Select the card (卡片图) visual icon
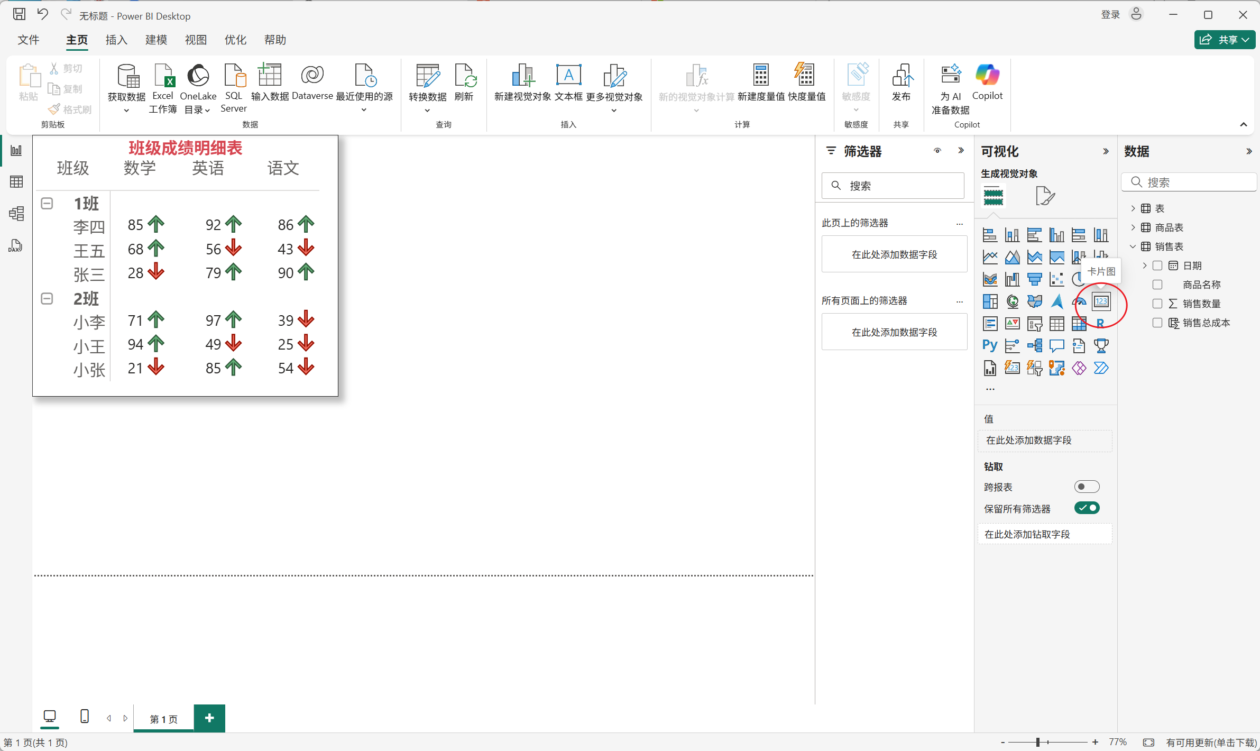 click(1101, 301)
